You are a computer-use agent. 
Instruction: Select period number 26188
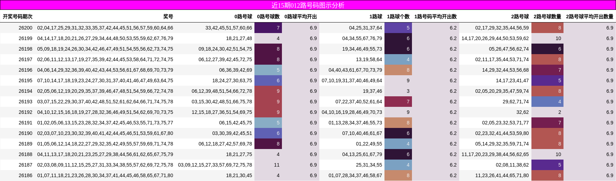(x=25, y=154)
